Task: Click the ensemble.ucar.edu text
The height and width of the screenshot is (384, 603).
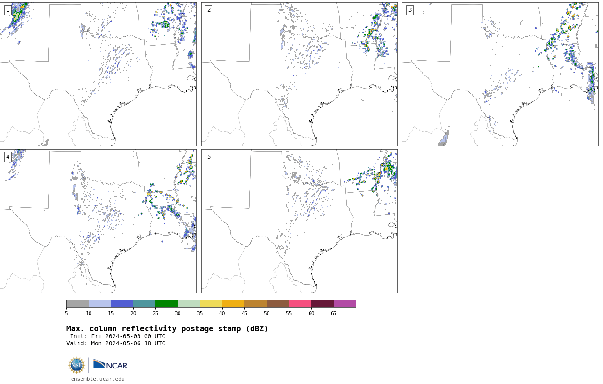Action: (x=98, y=379)
